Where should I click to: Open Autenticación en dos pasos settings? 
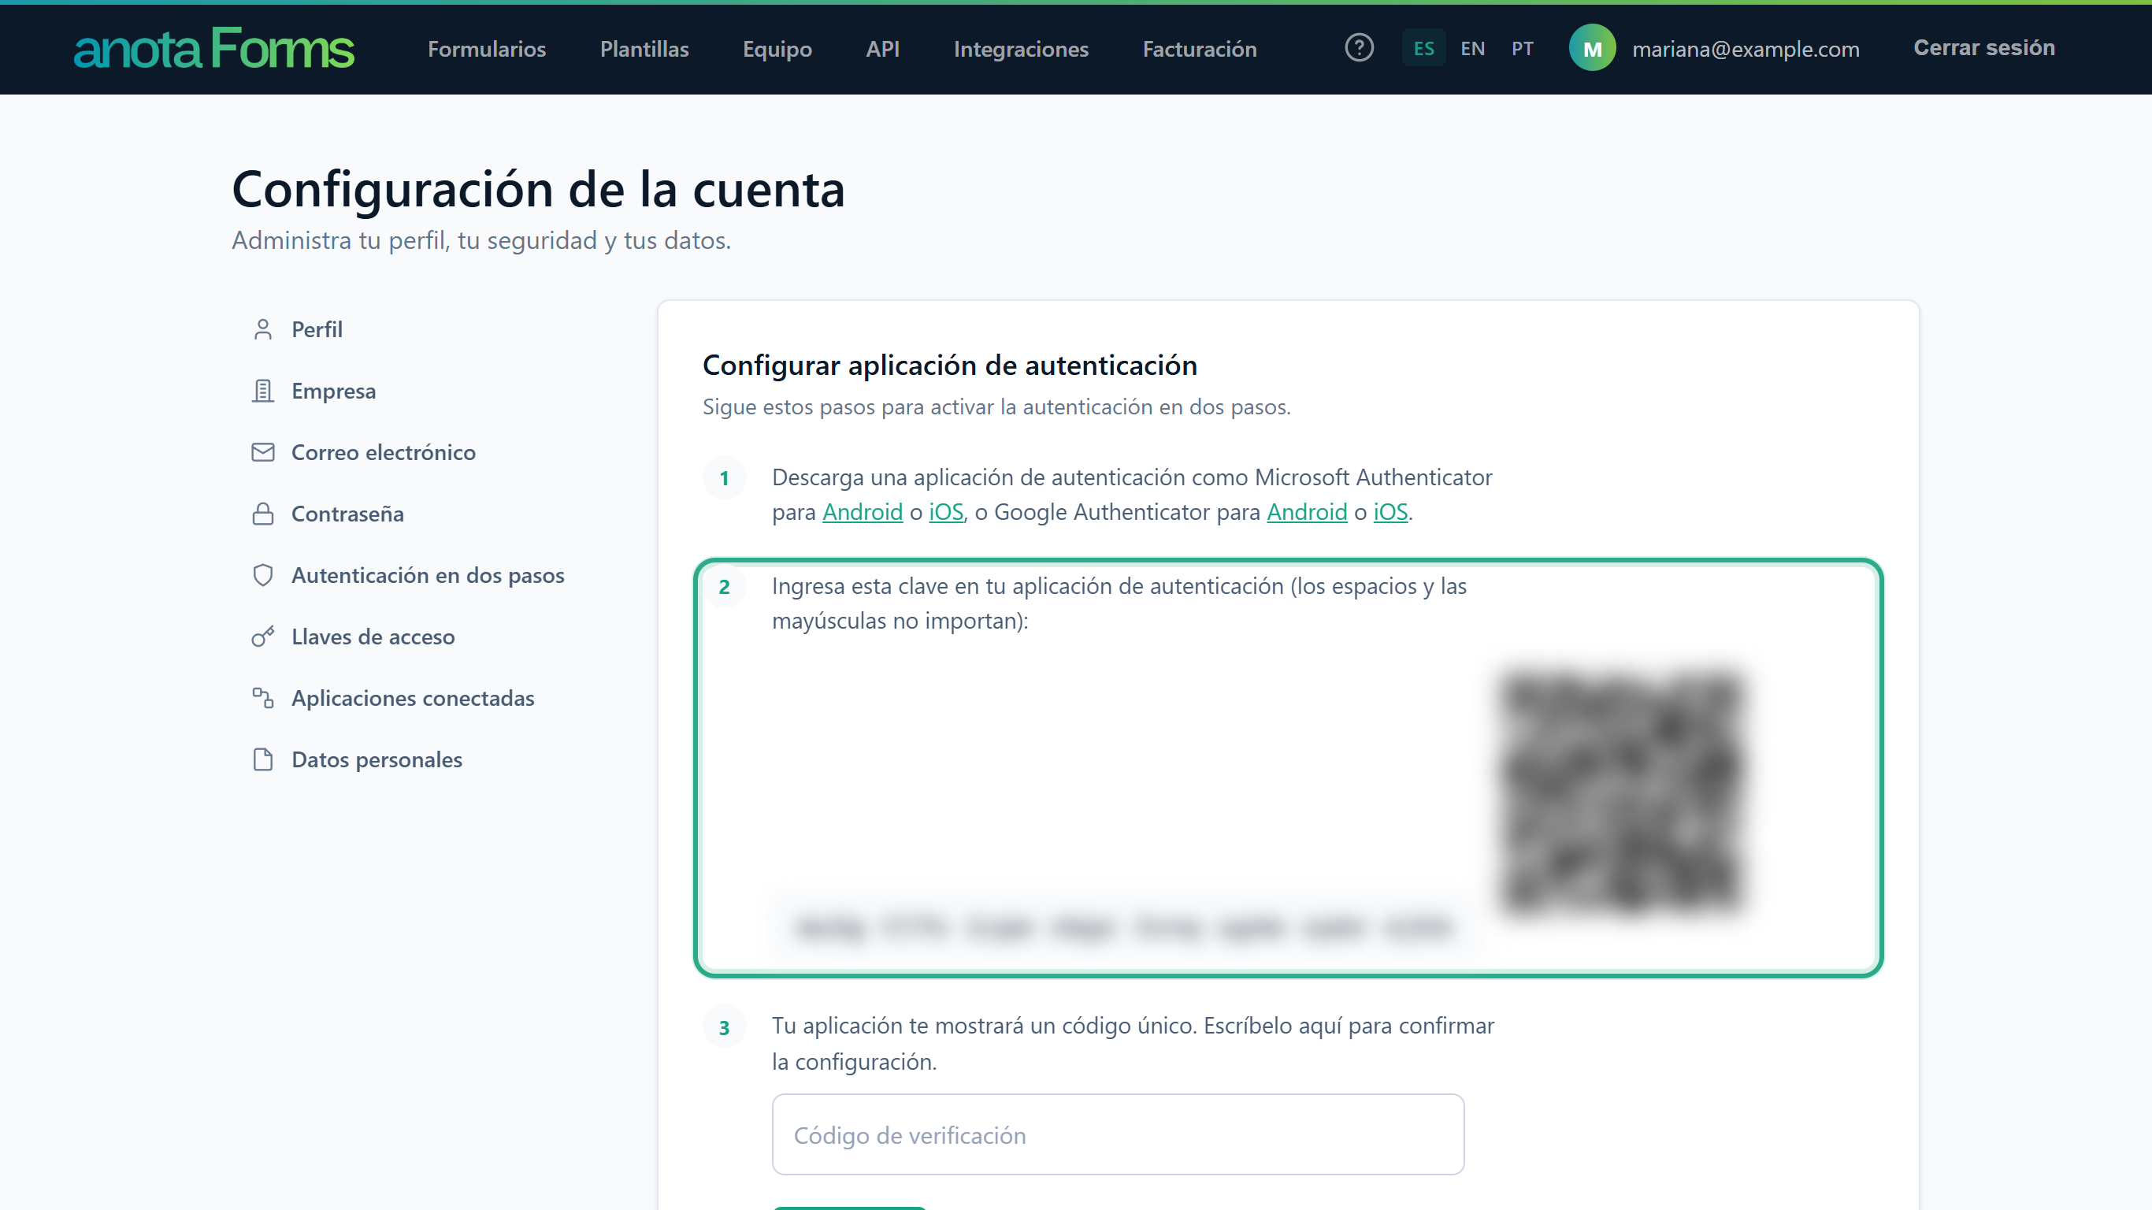(428, 575)
